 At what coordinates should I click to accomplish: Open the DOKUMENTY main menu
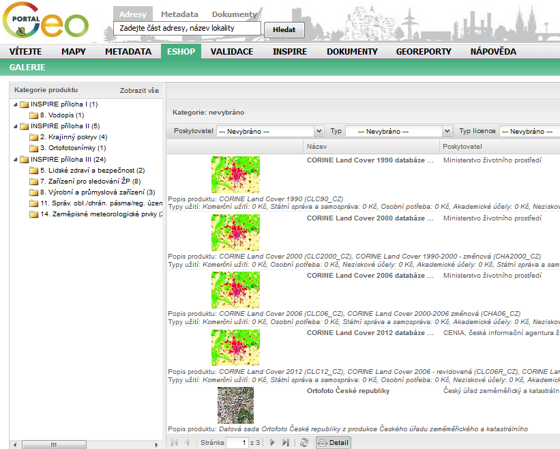[x=352, y=51]
